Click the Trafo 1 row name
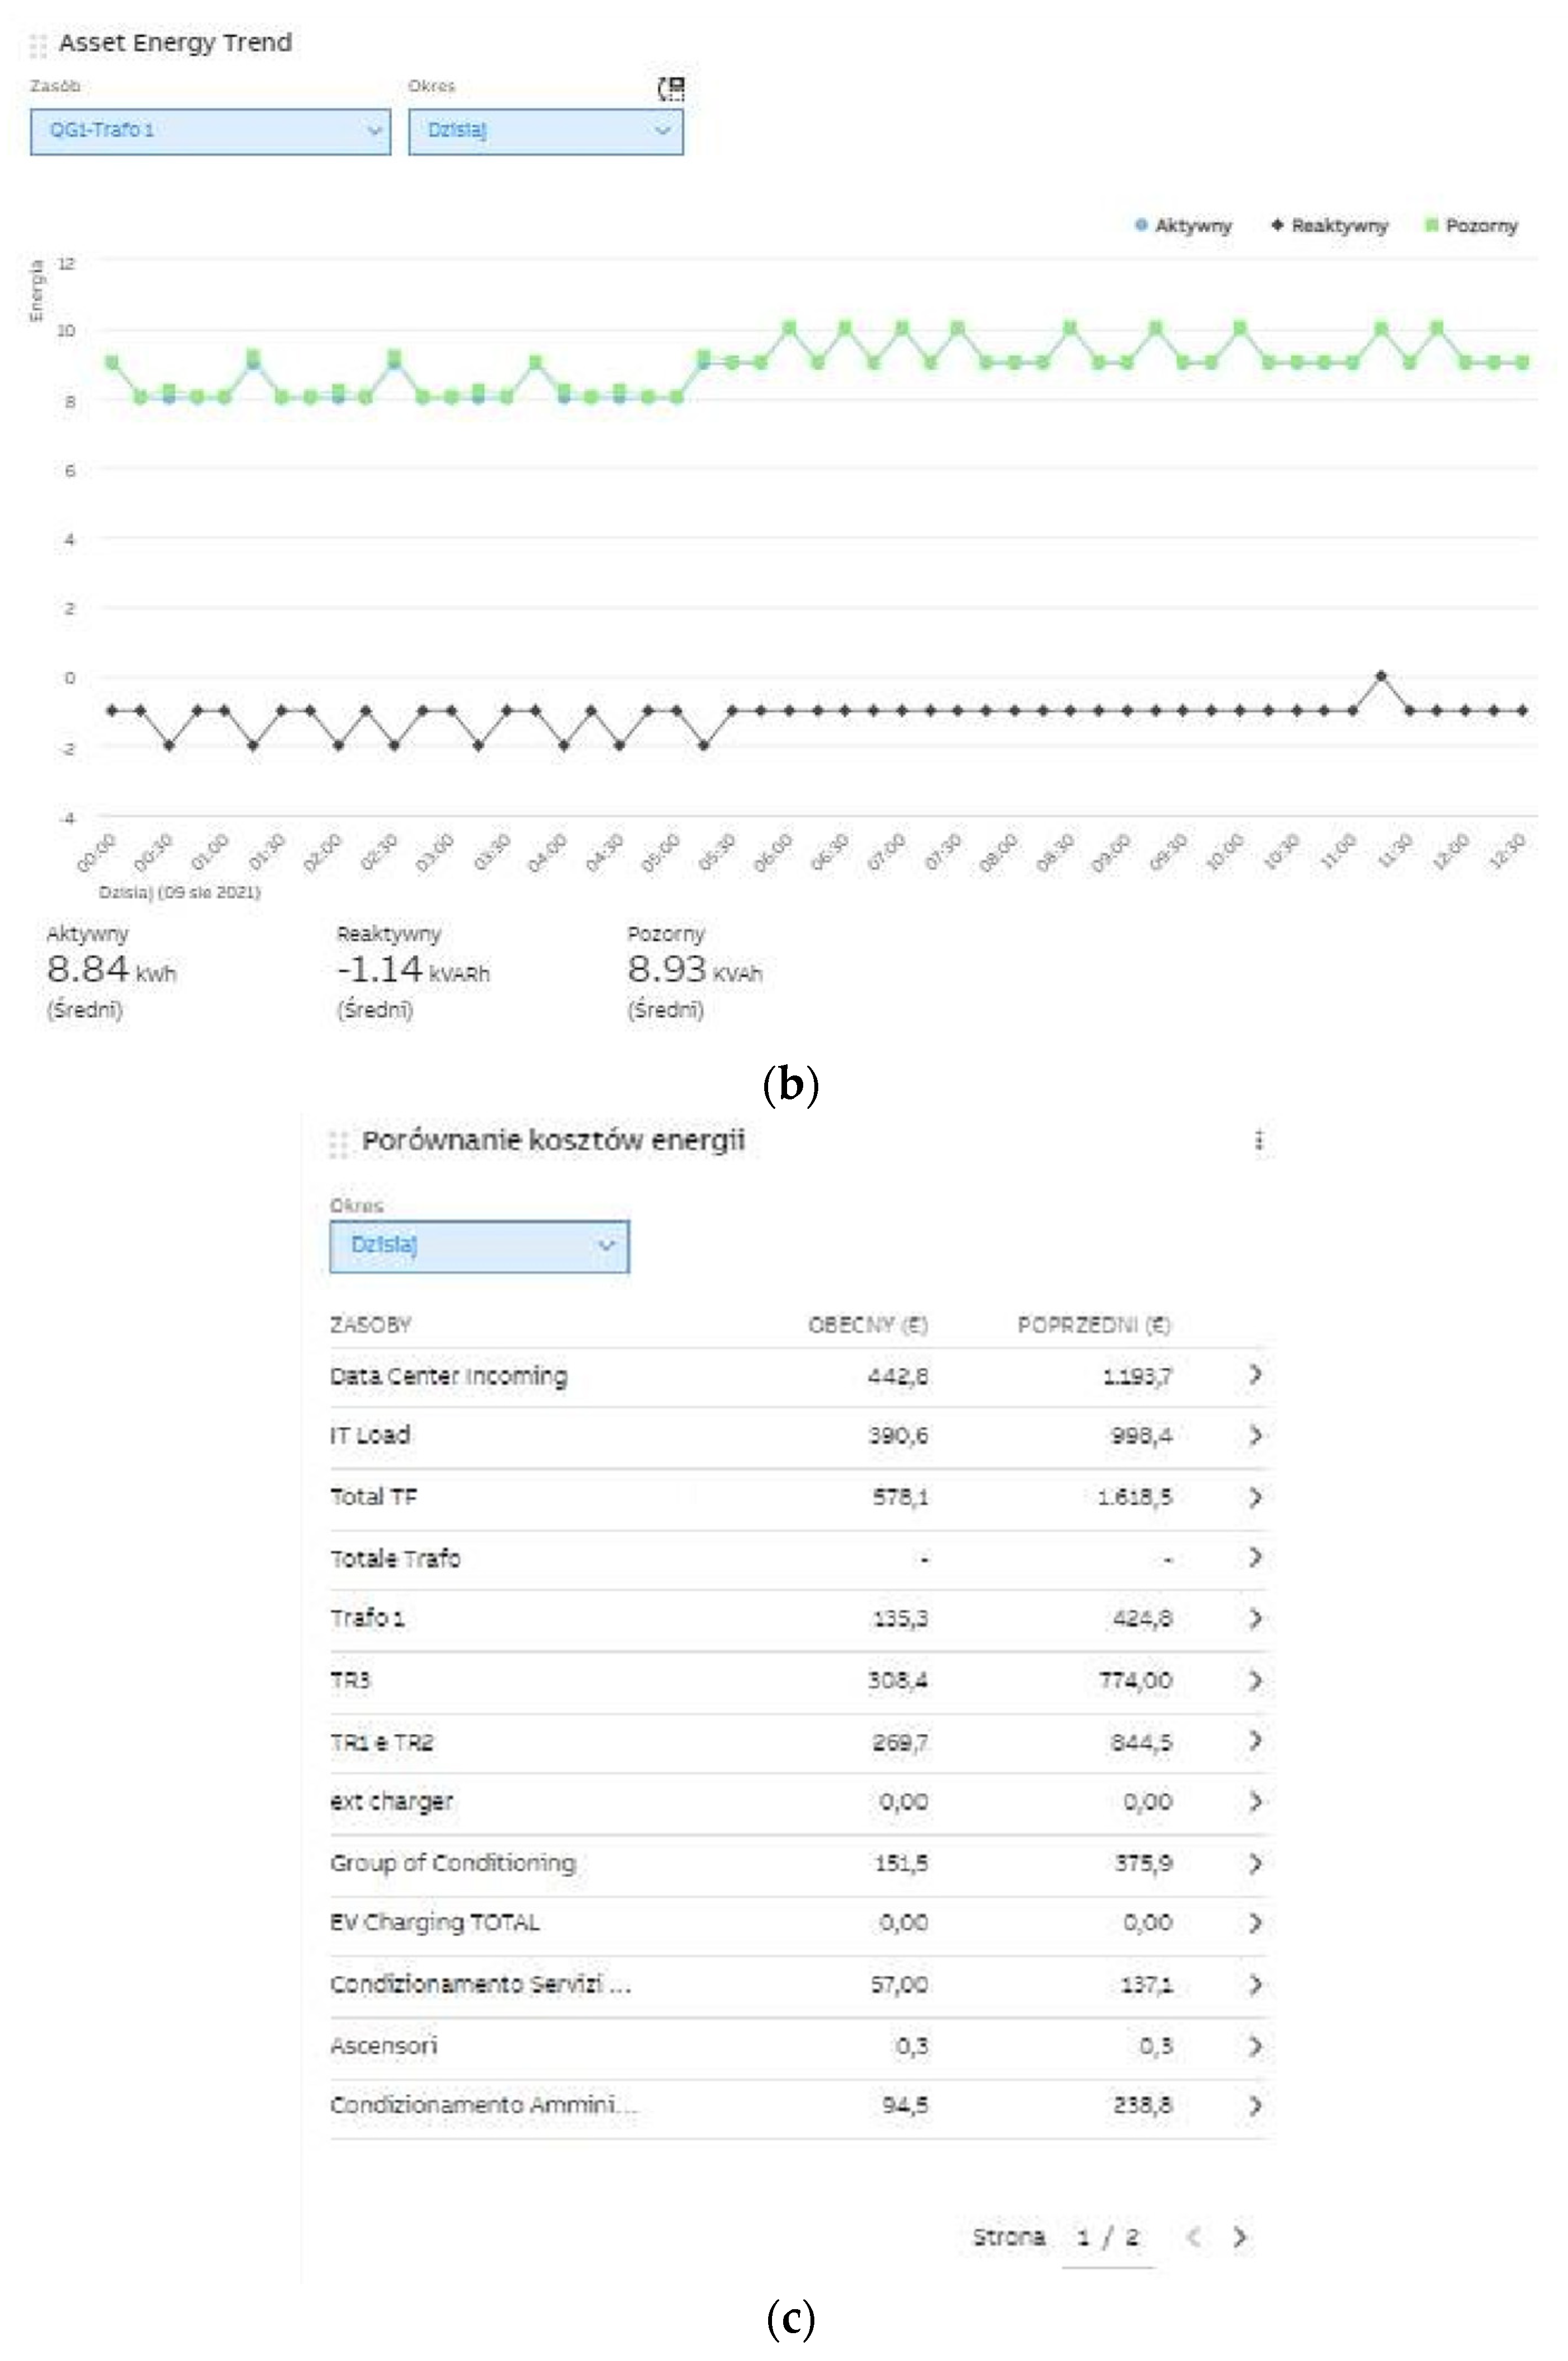This screenshot has height=2361, width=1568. coord(367,1618)
